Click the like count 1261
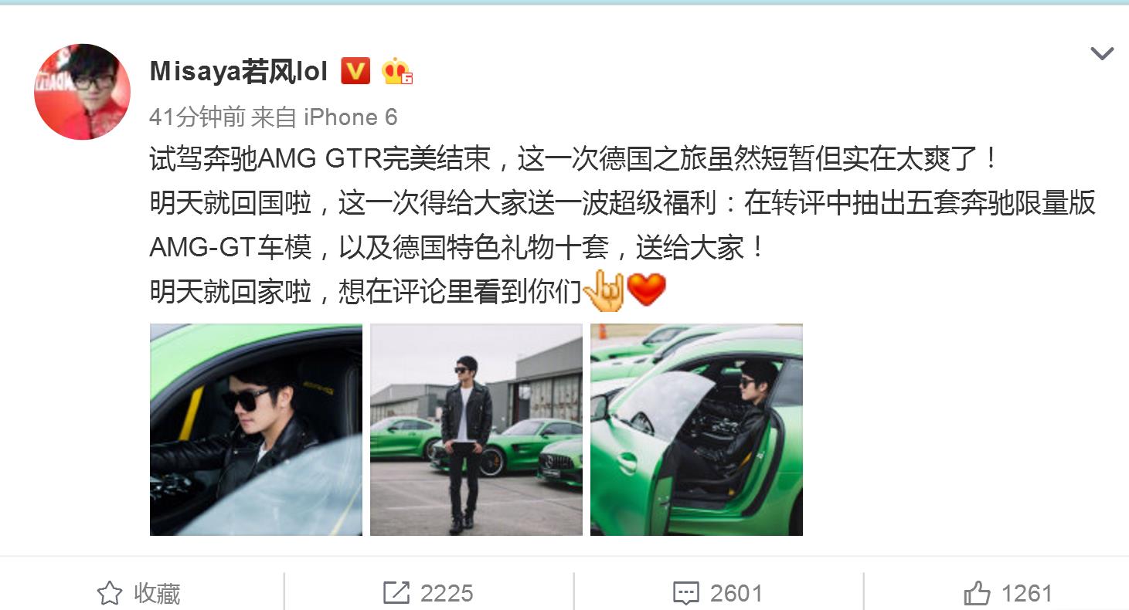The width and height of the screenshot is (1129, 610). 1027,593
